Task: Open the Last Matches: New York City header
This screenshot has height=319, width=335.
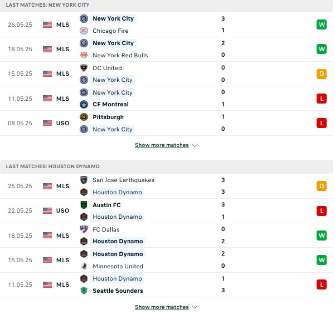Action: (166, 5)
